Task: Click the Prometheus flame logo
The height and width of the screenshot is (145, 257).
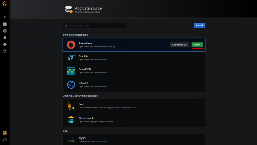Action: pyautogui.click(x=71, y=45)
